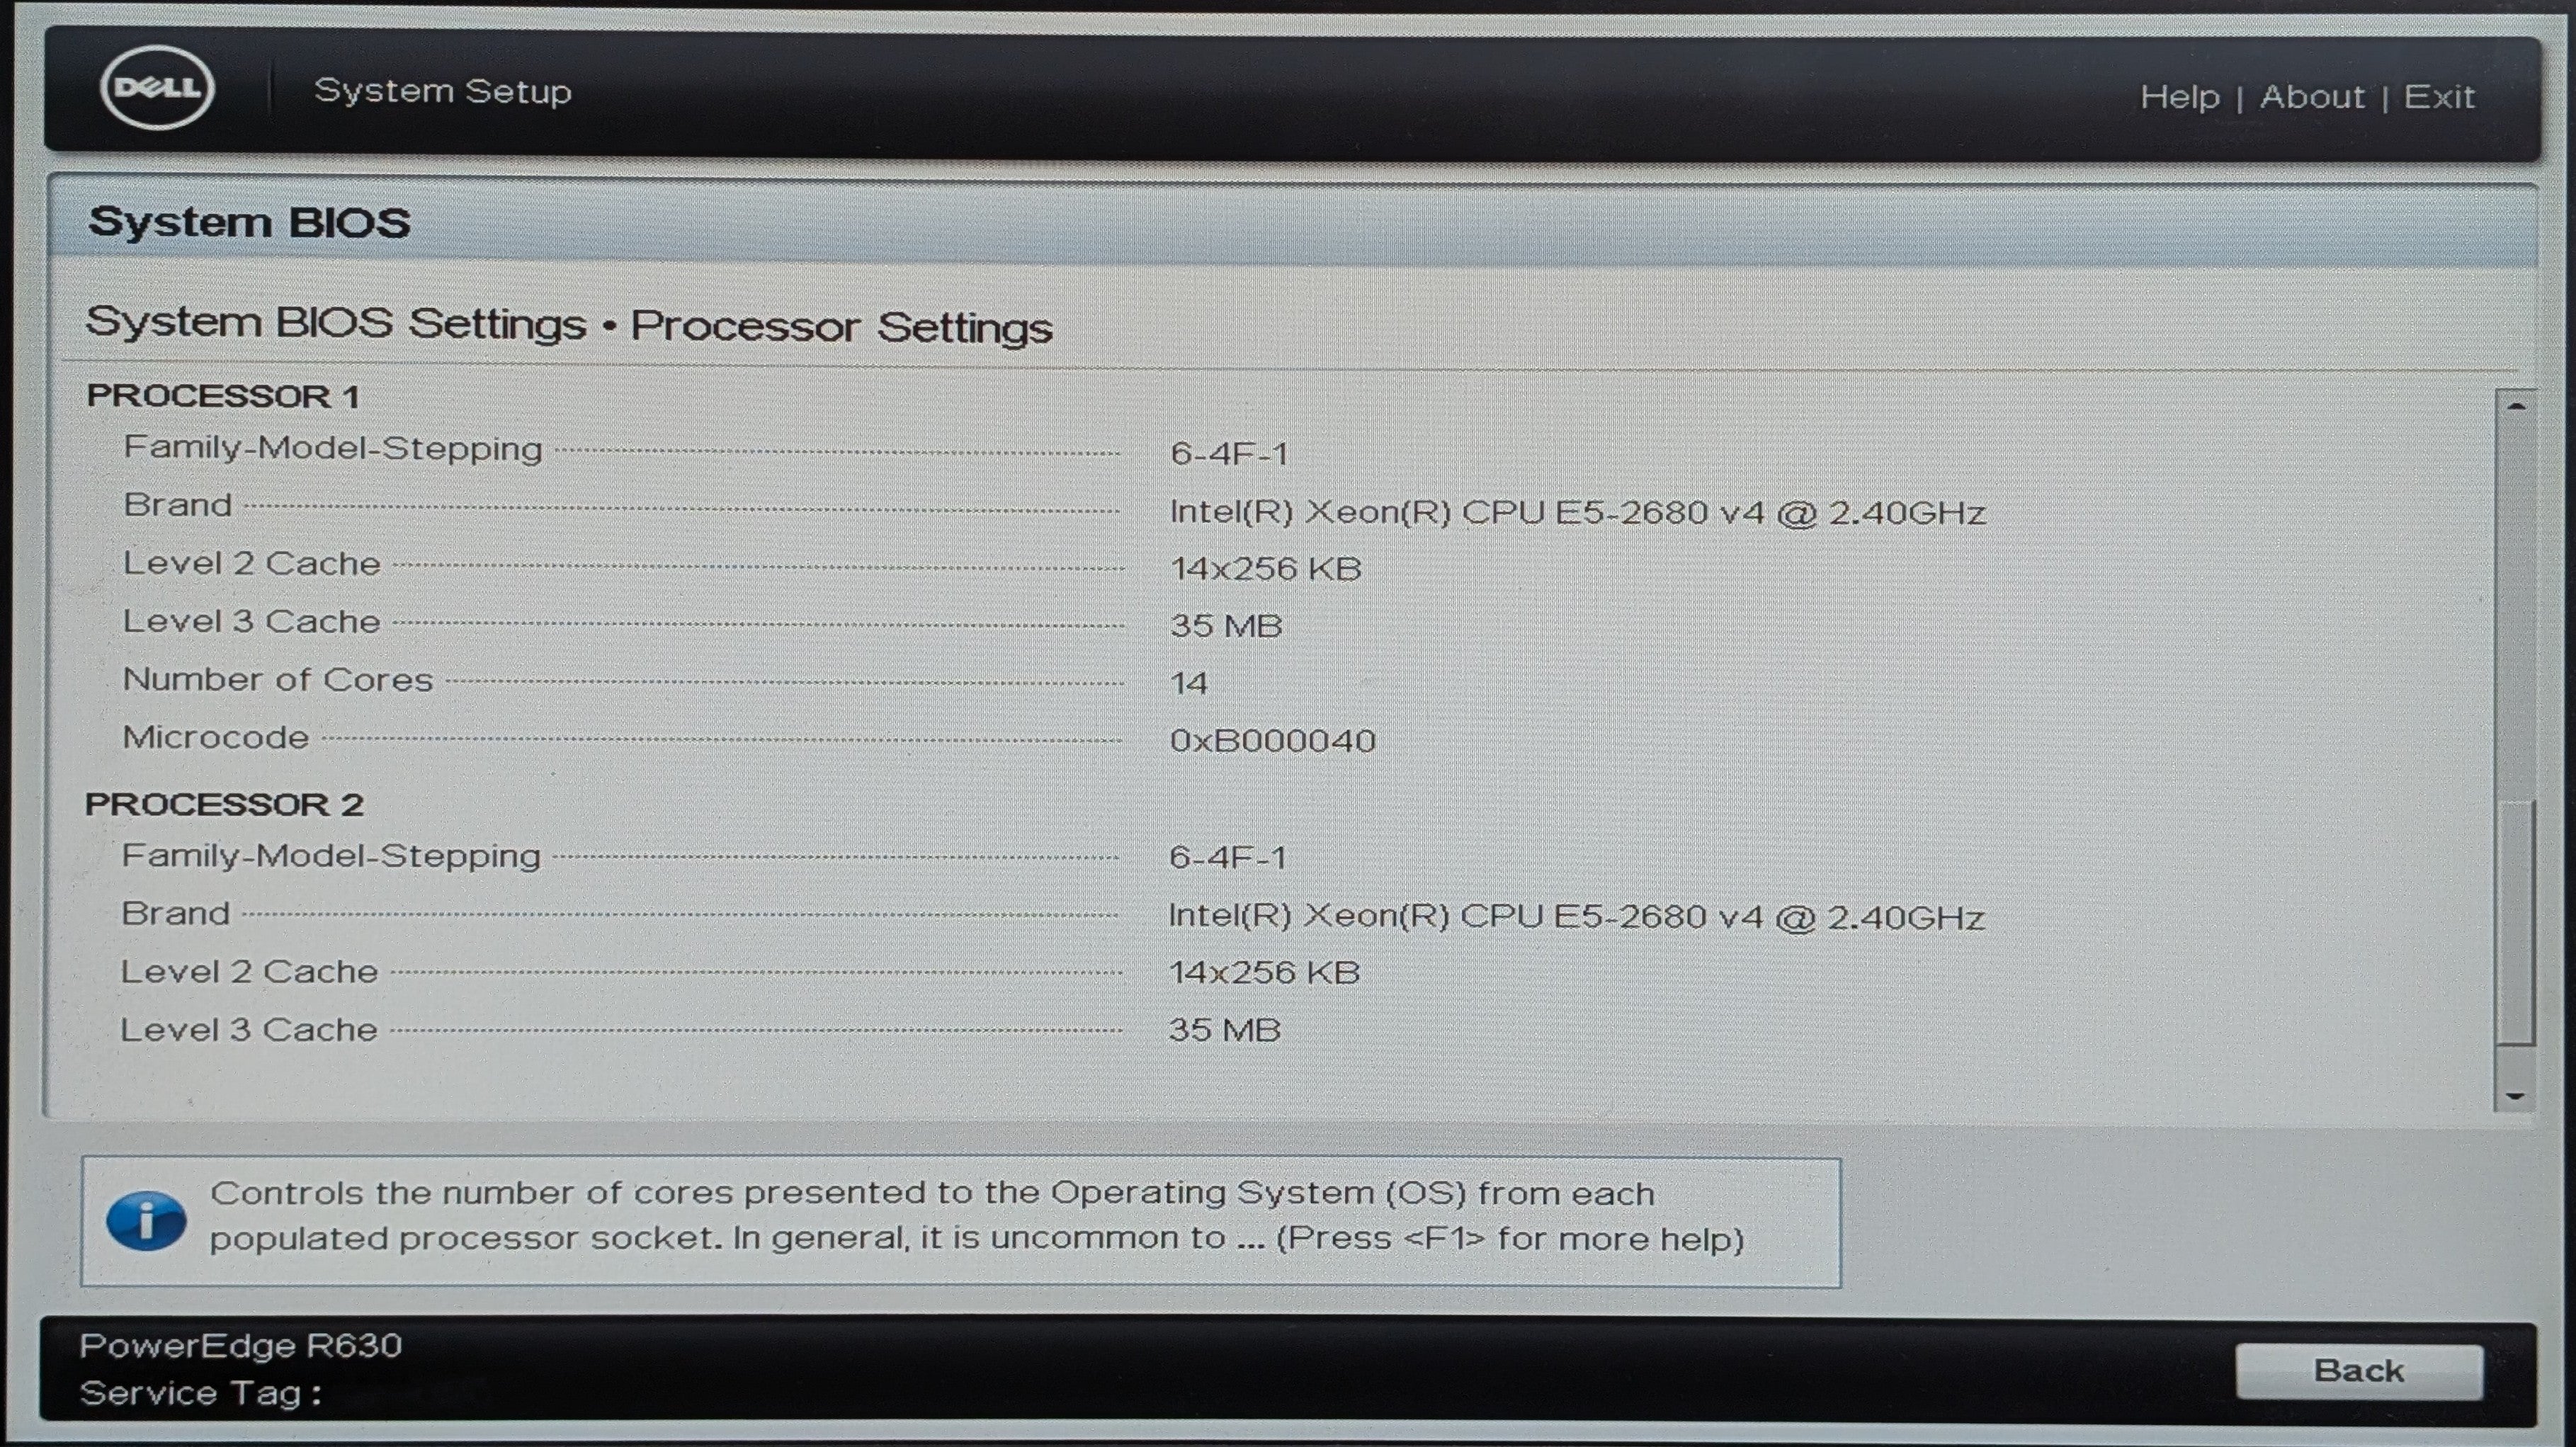This screenshot has width=2576, height=1447.
Task: Click the Back button
Action: point(2359,1371)
